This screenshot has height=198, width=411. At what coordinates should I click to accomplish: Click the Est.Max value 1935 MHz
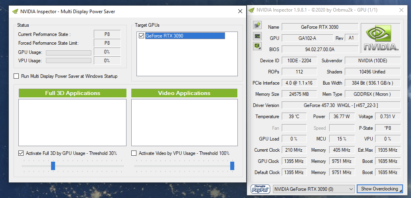(x=388, y=150)
